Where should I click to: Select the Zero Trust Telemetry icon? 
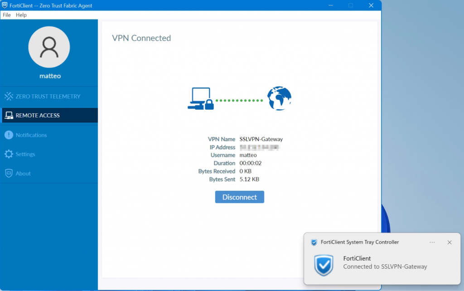[x=9, y=96]
